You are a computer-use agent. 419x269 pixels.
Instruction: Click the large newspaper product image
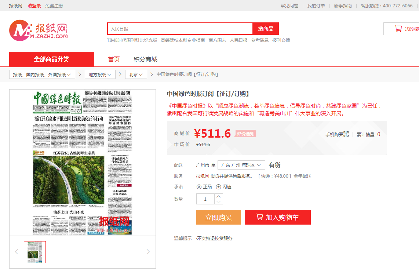pyautogui.click(x=83, y=163)
